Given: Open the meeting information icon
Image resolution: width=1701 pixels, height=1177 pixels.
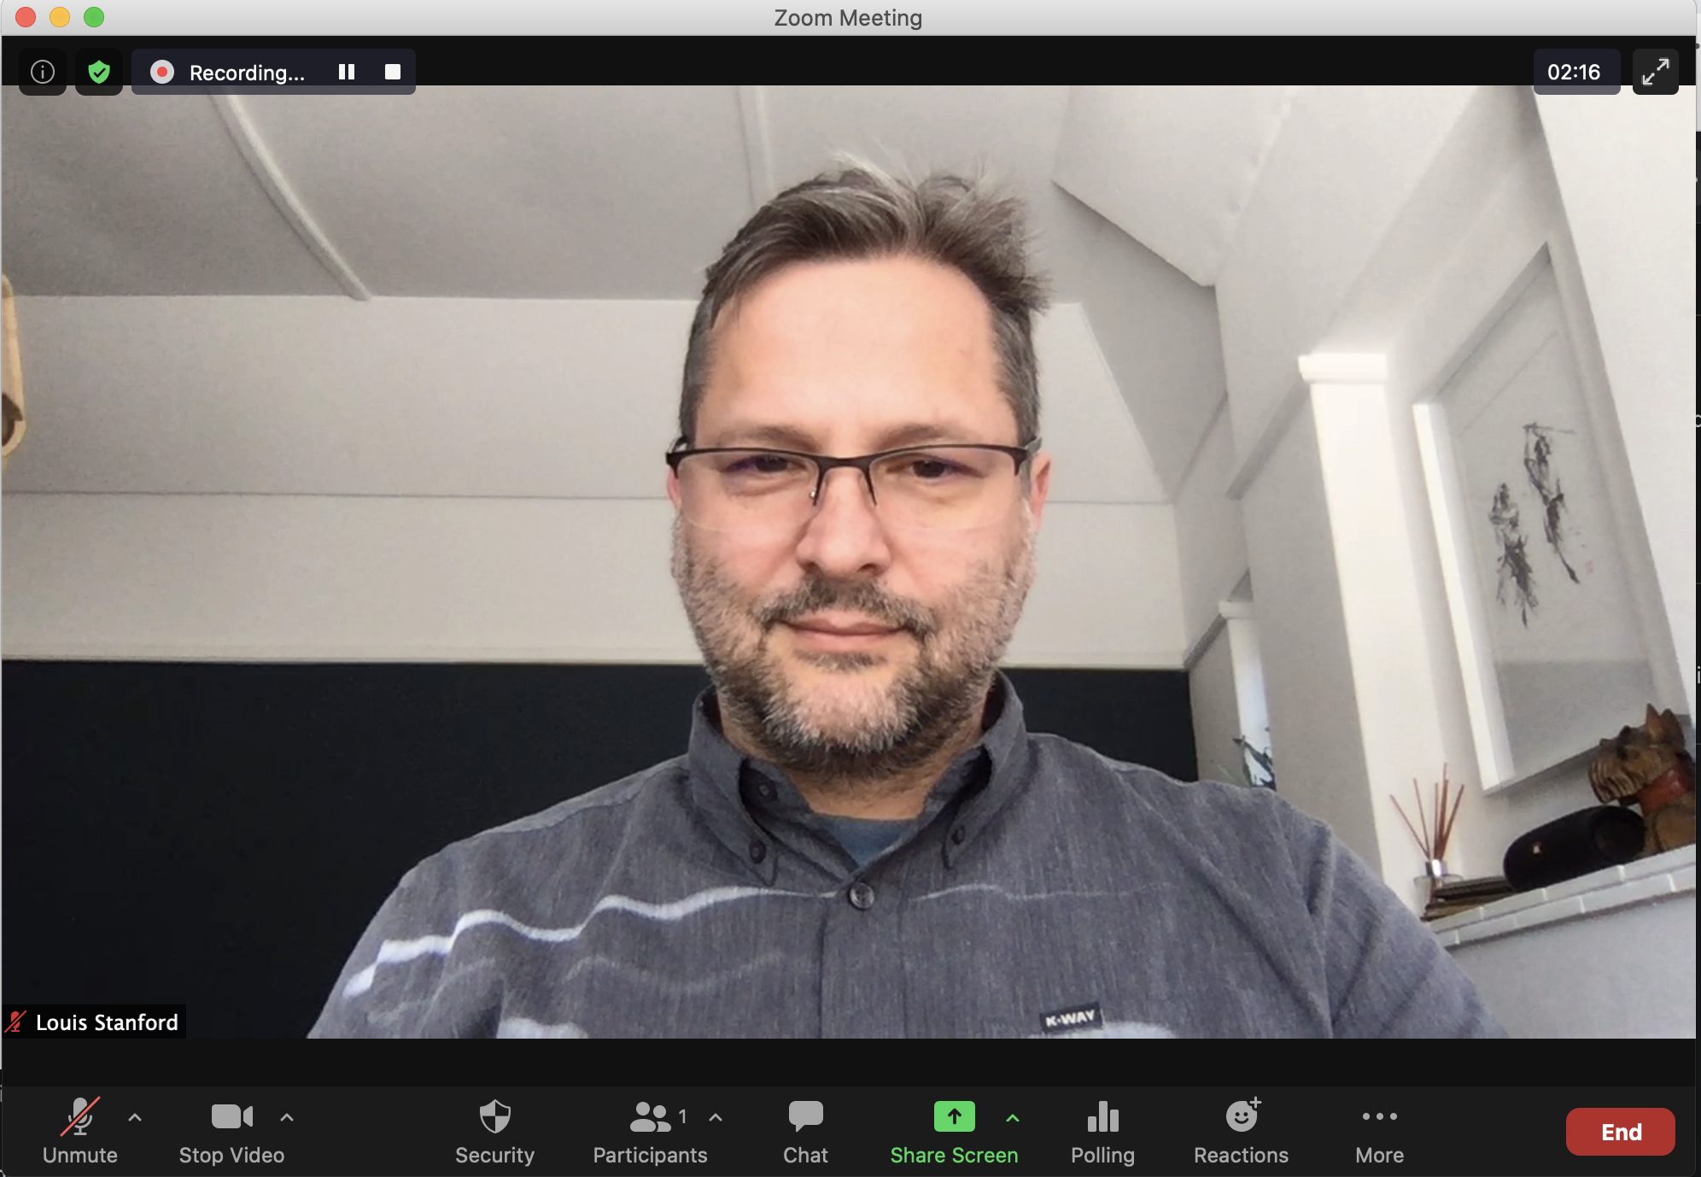Looking at the screenshot, I should coord(43,72).
